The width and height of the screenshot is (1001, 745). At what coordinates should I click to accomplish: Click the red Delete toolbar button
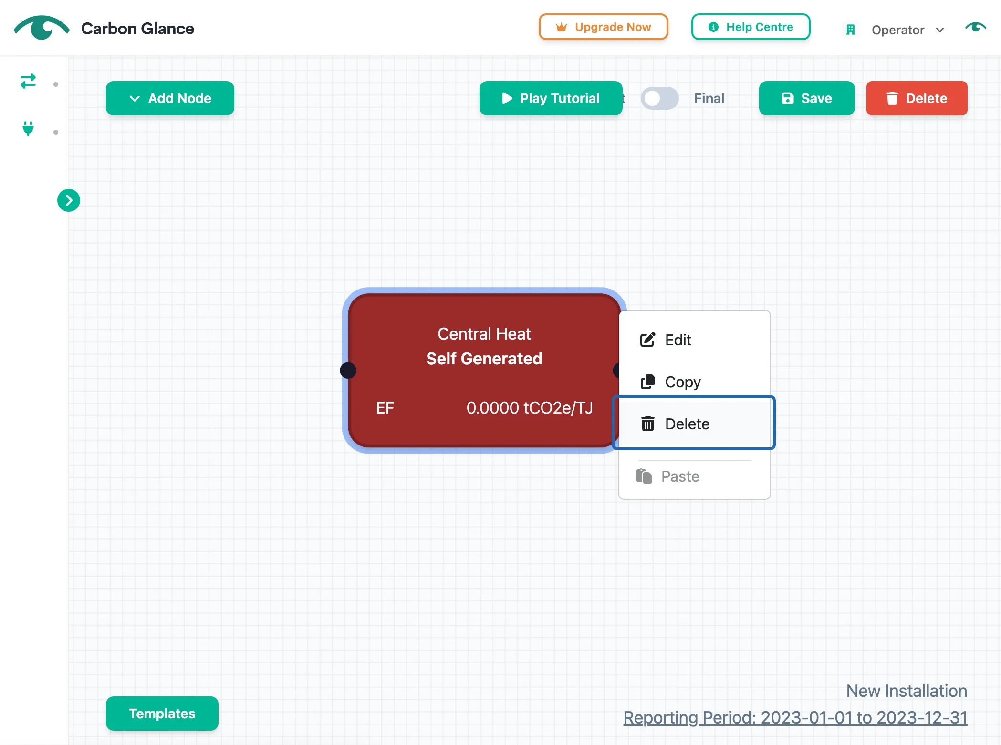[917, 98]
